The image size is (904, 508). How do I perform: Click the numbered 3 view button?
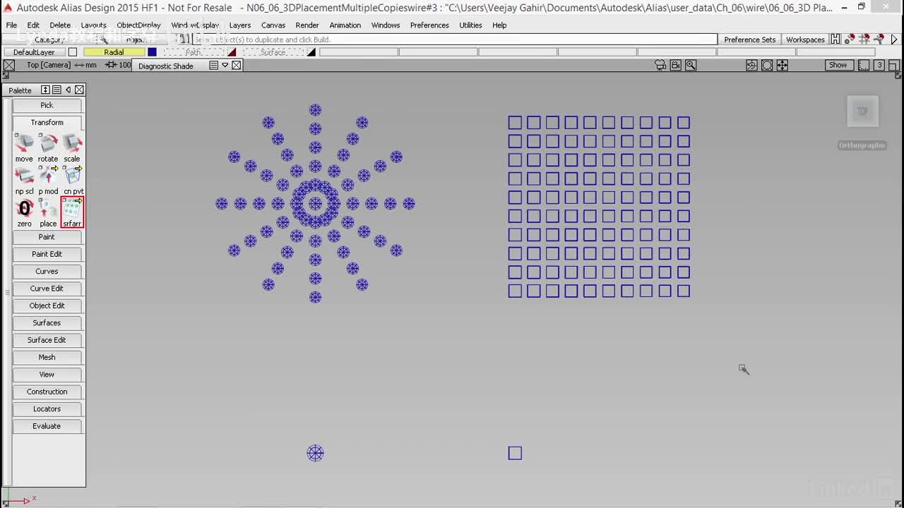pos(879,65)
